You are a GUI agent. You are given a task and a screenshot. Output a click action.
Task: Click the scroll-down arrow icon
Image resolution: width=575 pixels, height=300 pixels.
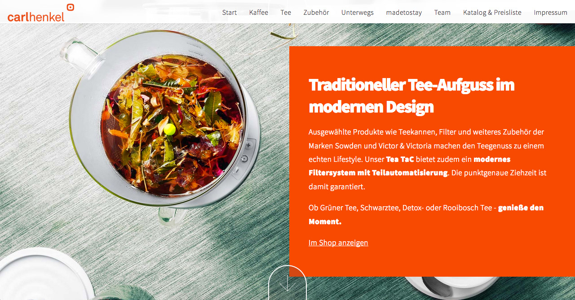click(x=287, y=283)
